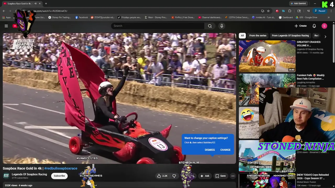This screenshot has width=335, height=188.
Task: Open Facebook bookmark
Action: pyautogui.click(x=81, y=17)
